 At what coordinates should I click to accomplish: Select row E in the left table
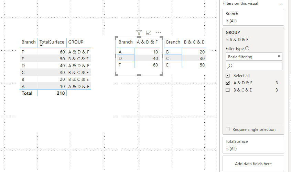click(23, 59)
